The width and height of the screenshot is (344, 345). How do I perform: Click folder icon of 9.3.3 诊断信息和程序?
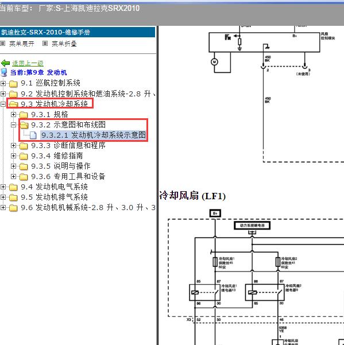(x=24, y=146)
